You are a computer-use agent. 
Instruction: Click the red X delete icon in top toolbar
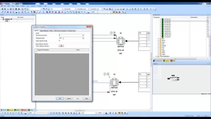pyautogui.click(x=22, y=9)
